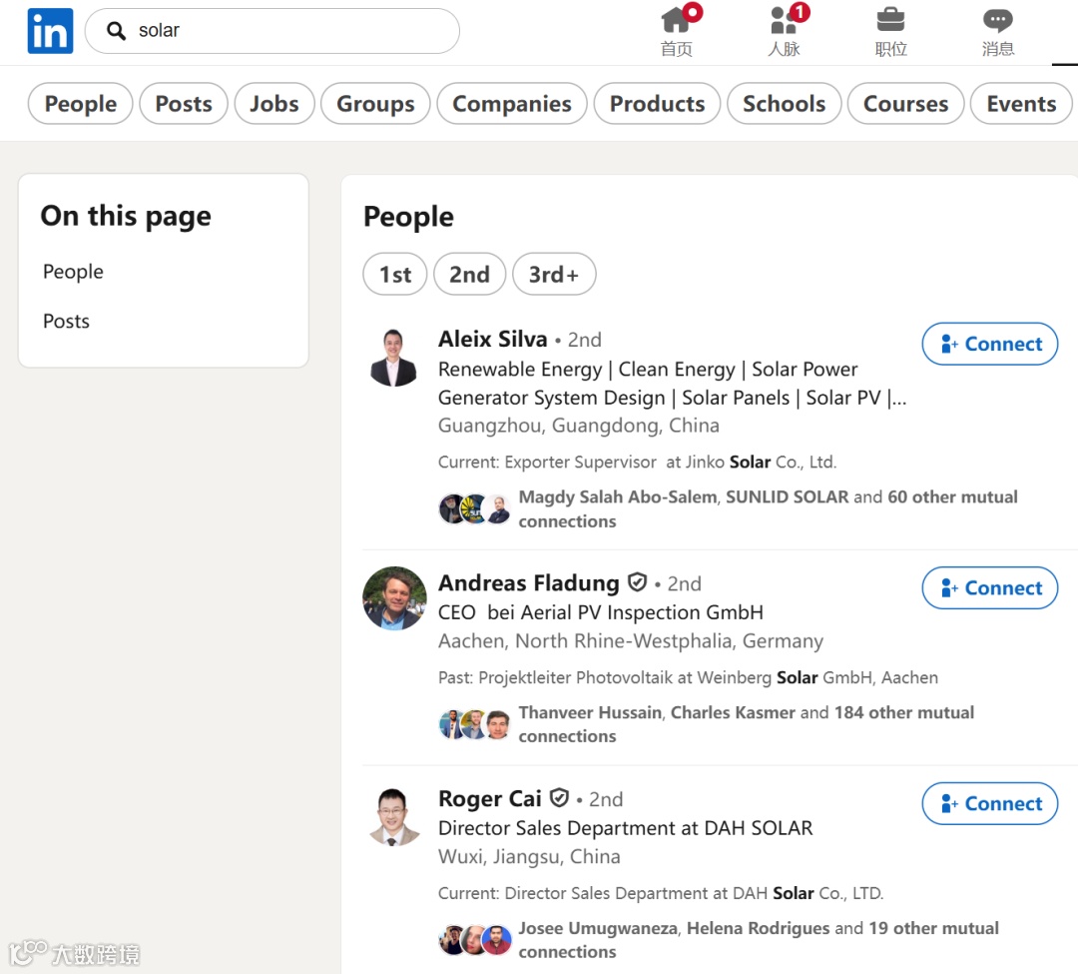Screen dimensions: 1078x974
Task: Click Aleix Silva's profile photo
Action: [x=394, y=357]
